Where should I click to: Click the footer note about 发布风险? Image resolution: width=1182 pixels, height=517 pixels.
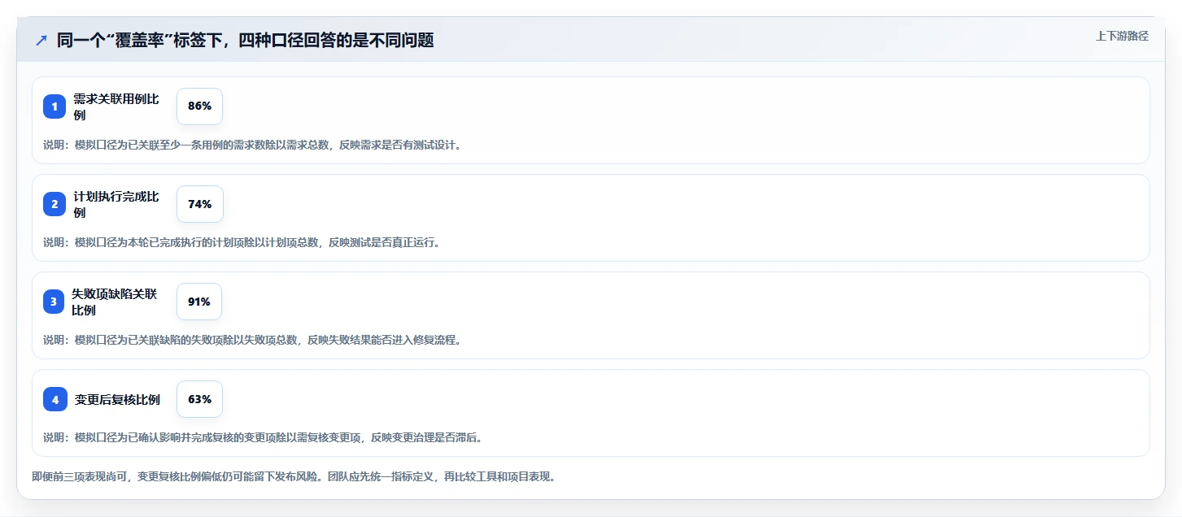294,476
